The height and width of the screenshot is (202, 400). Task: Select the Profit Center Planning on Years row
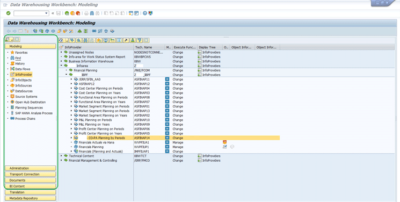point(100,133)
